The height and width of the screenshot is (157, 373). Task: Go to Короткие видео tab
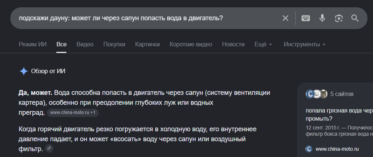(x=191, y=44)
